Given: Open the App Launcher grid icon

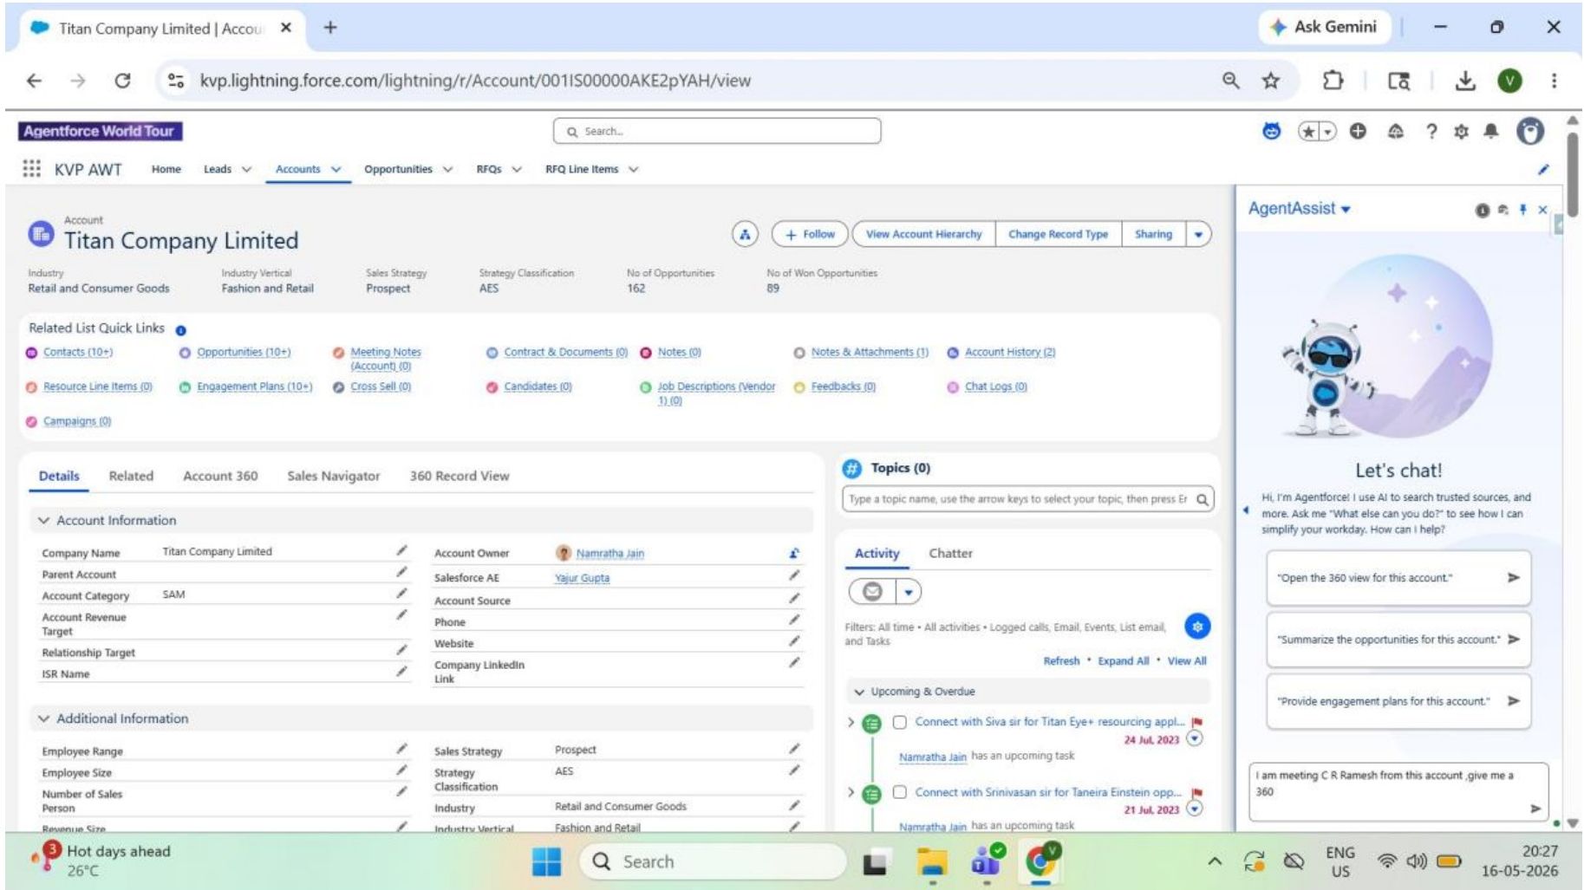Looking at the screenshot, I should (31, 169).
